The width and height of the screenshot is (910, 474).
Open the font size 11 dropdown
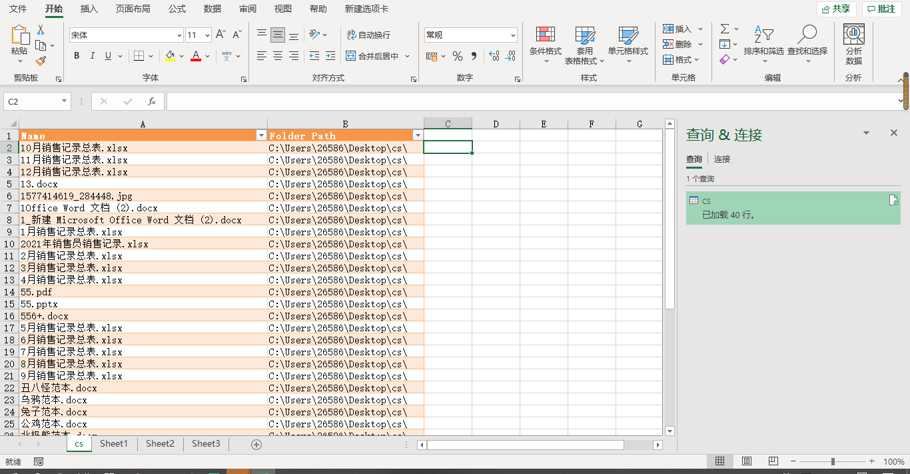coord(208,35)
